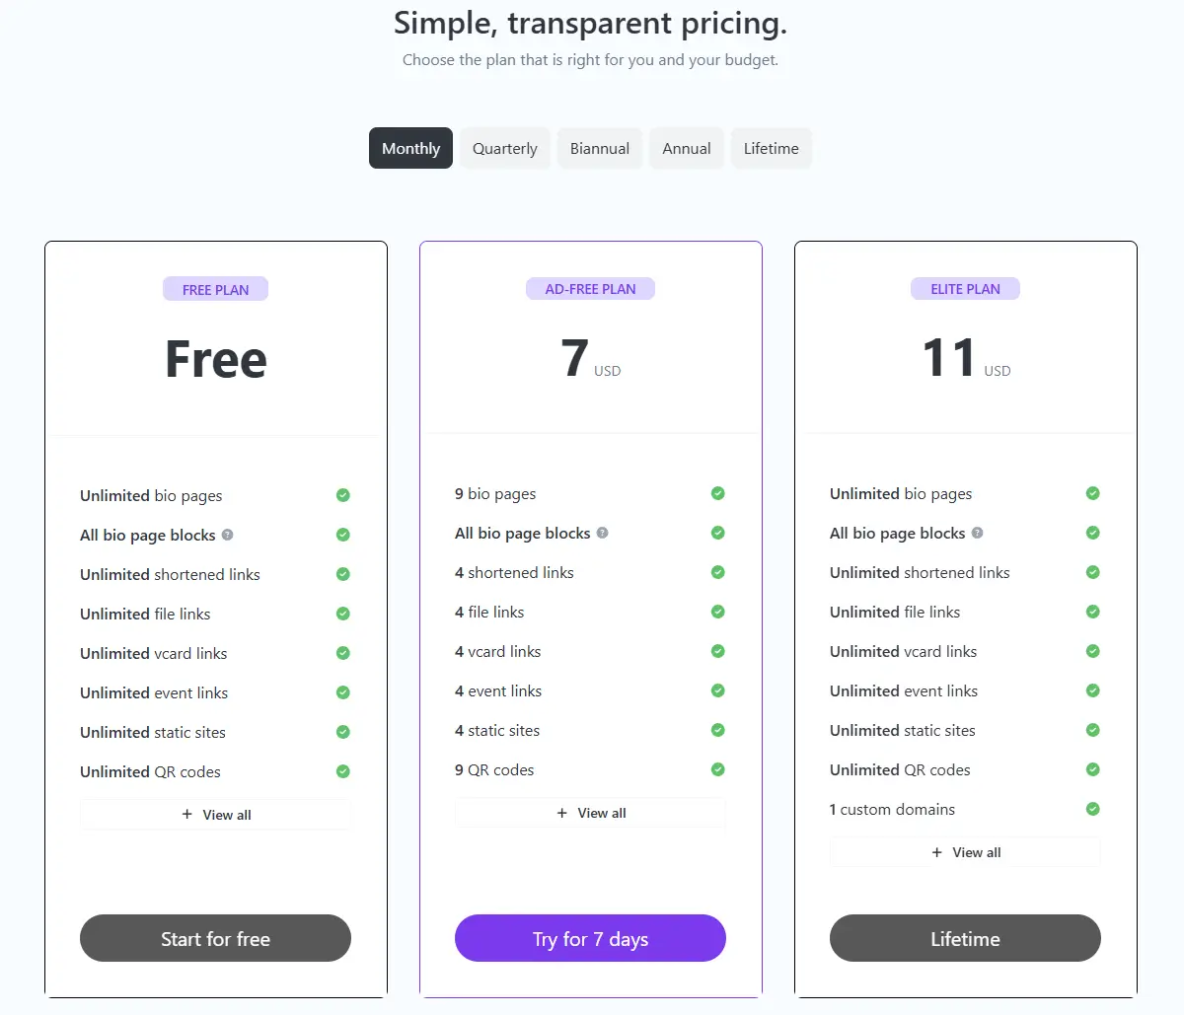Image resolution: width=1184 pixels, height=1015 pixels.
Task: Select the Lifetime billing tab
Action: click(x=772, y=149)
